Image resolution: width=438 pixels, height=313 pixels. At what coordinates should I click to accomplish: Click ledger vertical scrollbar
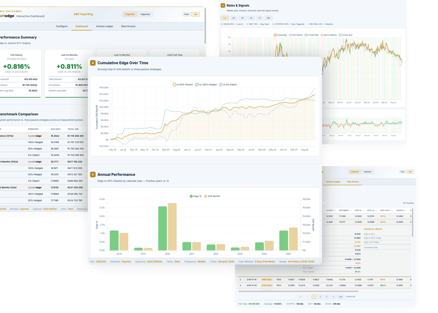point(413,222)
